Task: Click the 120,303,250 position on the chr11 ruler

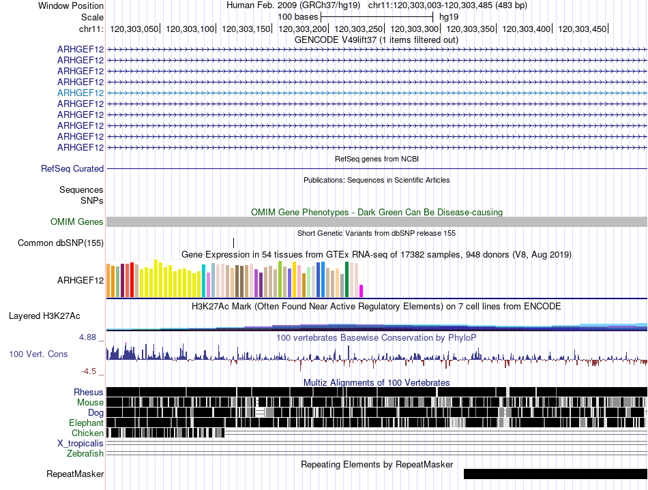Action: tap(359, 29)
